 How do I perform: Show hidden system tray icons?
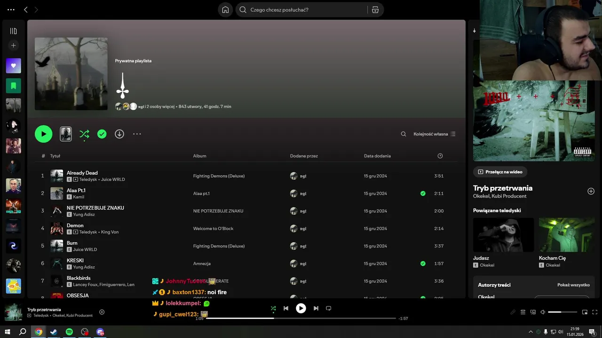(531, 332)
